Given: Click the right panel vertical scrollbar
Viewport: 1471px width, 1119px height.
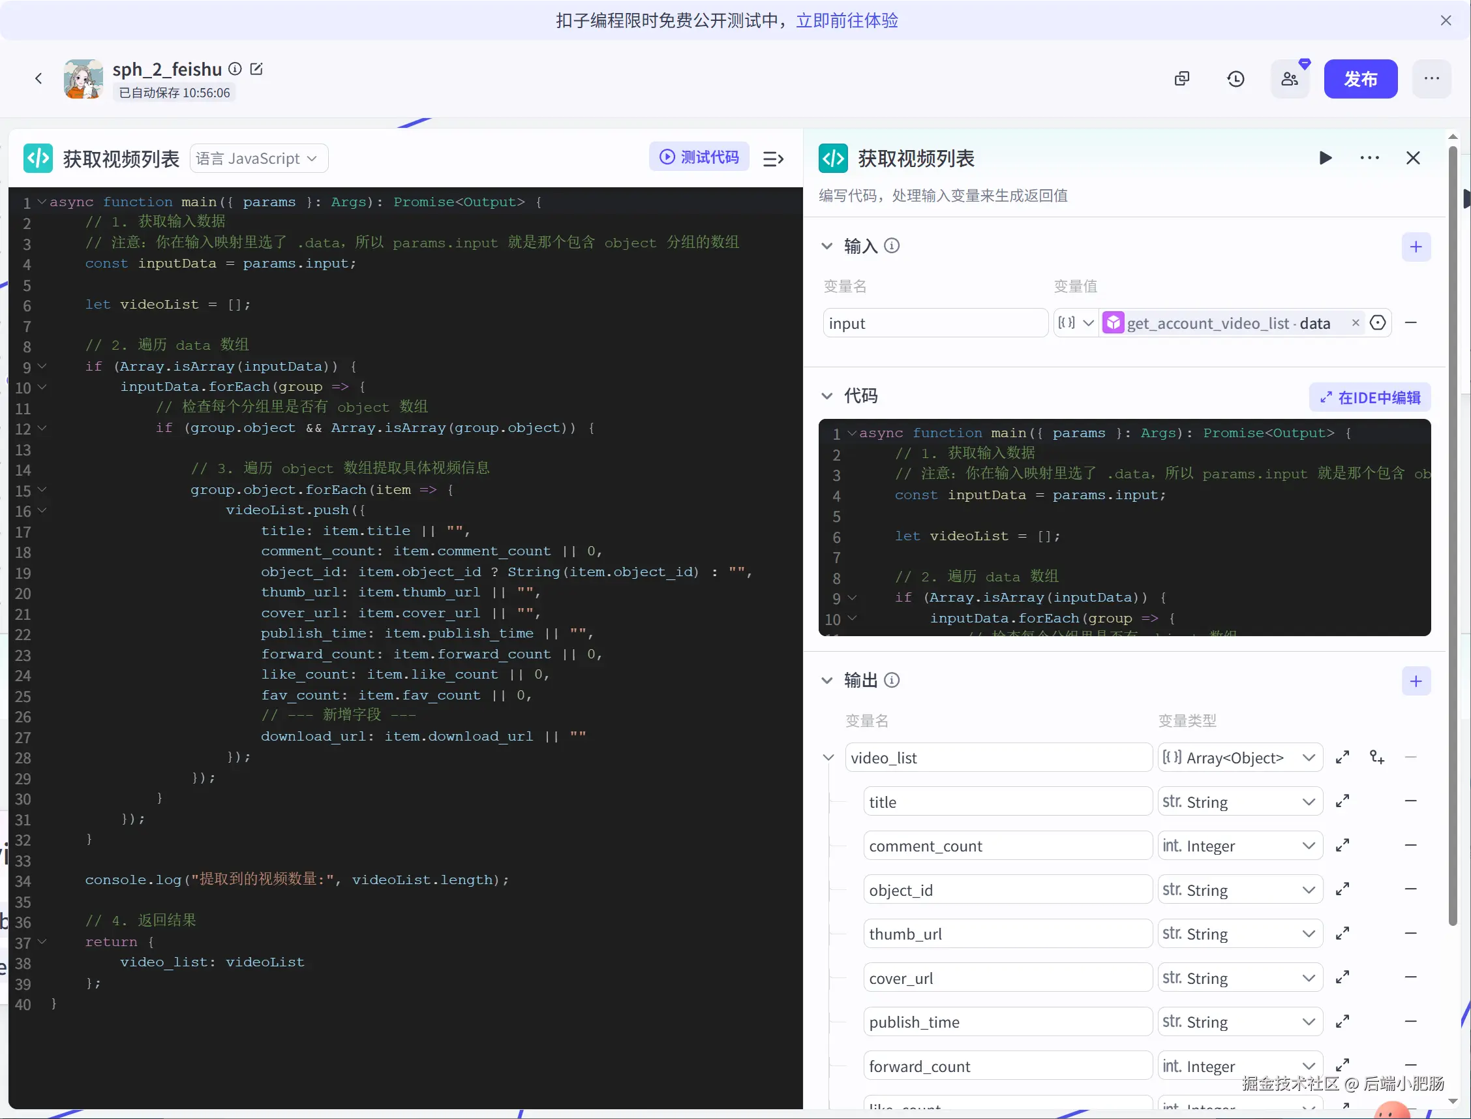Looking at the screenshot, I should pyautogui.click(x=1452, y=533).
